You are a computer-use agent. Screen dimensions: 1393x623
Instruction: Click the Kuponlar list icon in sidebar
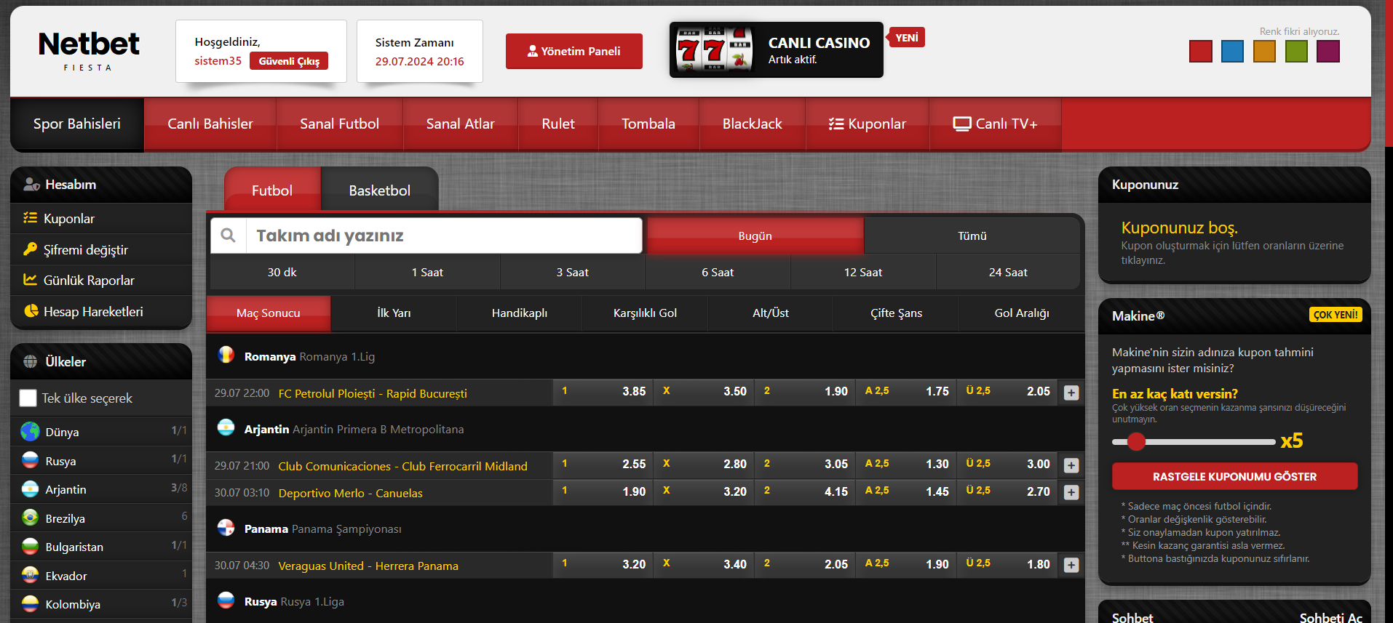[30, 217]
